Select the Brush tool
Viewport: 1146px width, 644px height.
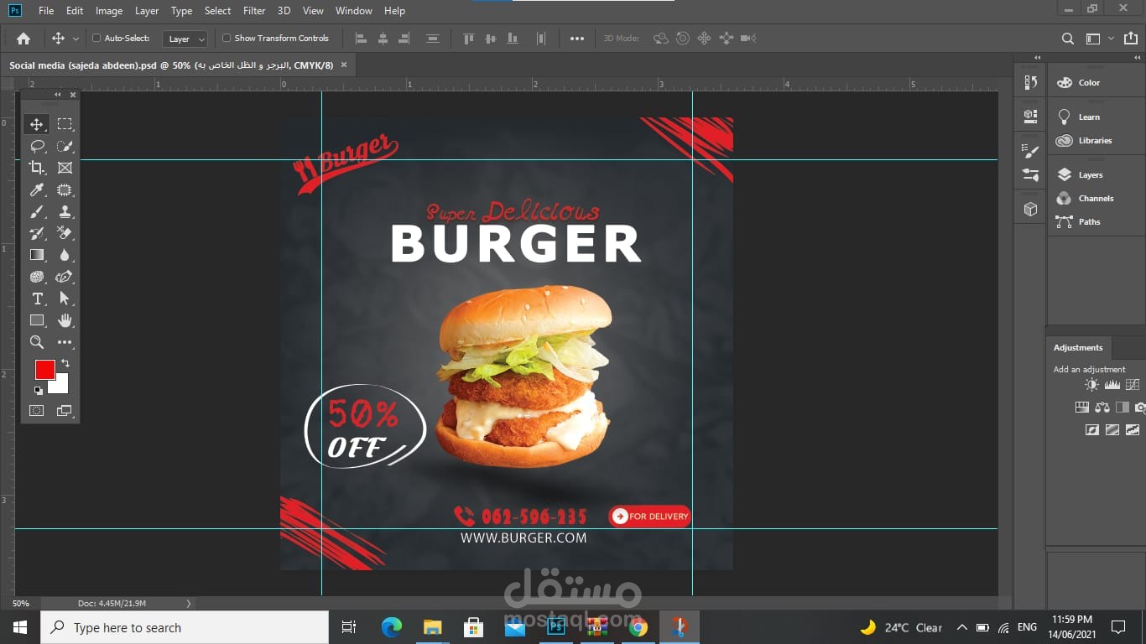tap(37, 211)
